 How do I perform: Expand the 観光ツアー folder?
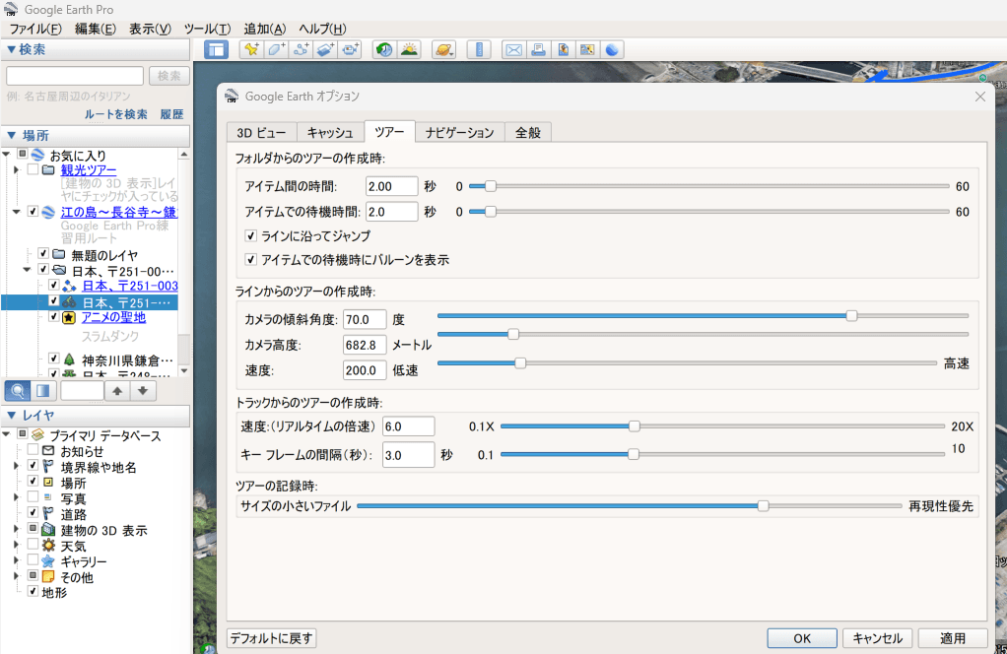(17, 170)
